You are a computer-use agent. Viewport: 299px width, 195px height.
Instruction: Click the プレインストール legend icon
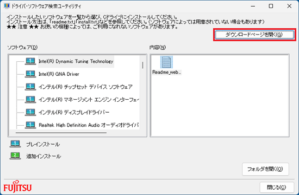pos(15,144)
